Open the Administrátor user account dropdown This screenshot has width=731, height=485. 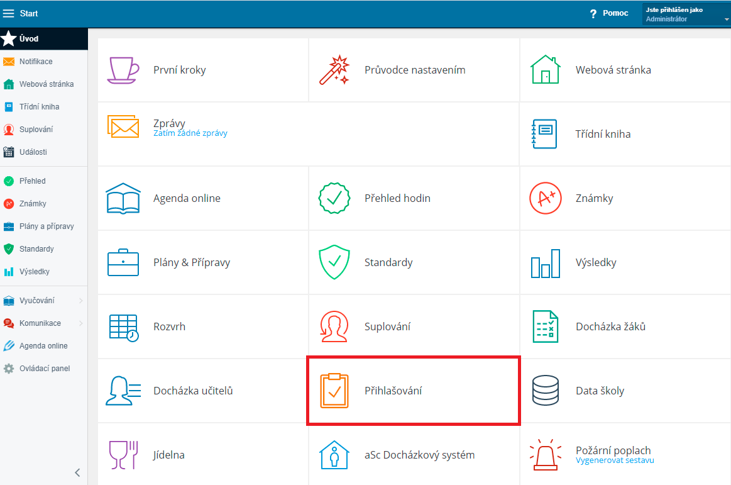(686, 14)
